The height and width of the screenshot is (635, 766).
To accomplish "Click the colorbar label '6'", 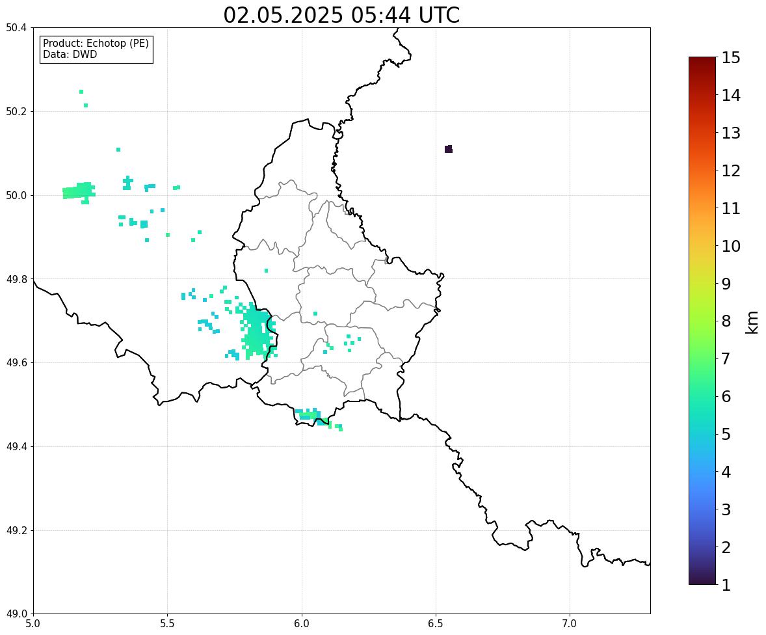I will pos(726,396).
